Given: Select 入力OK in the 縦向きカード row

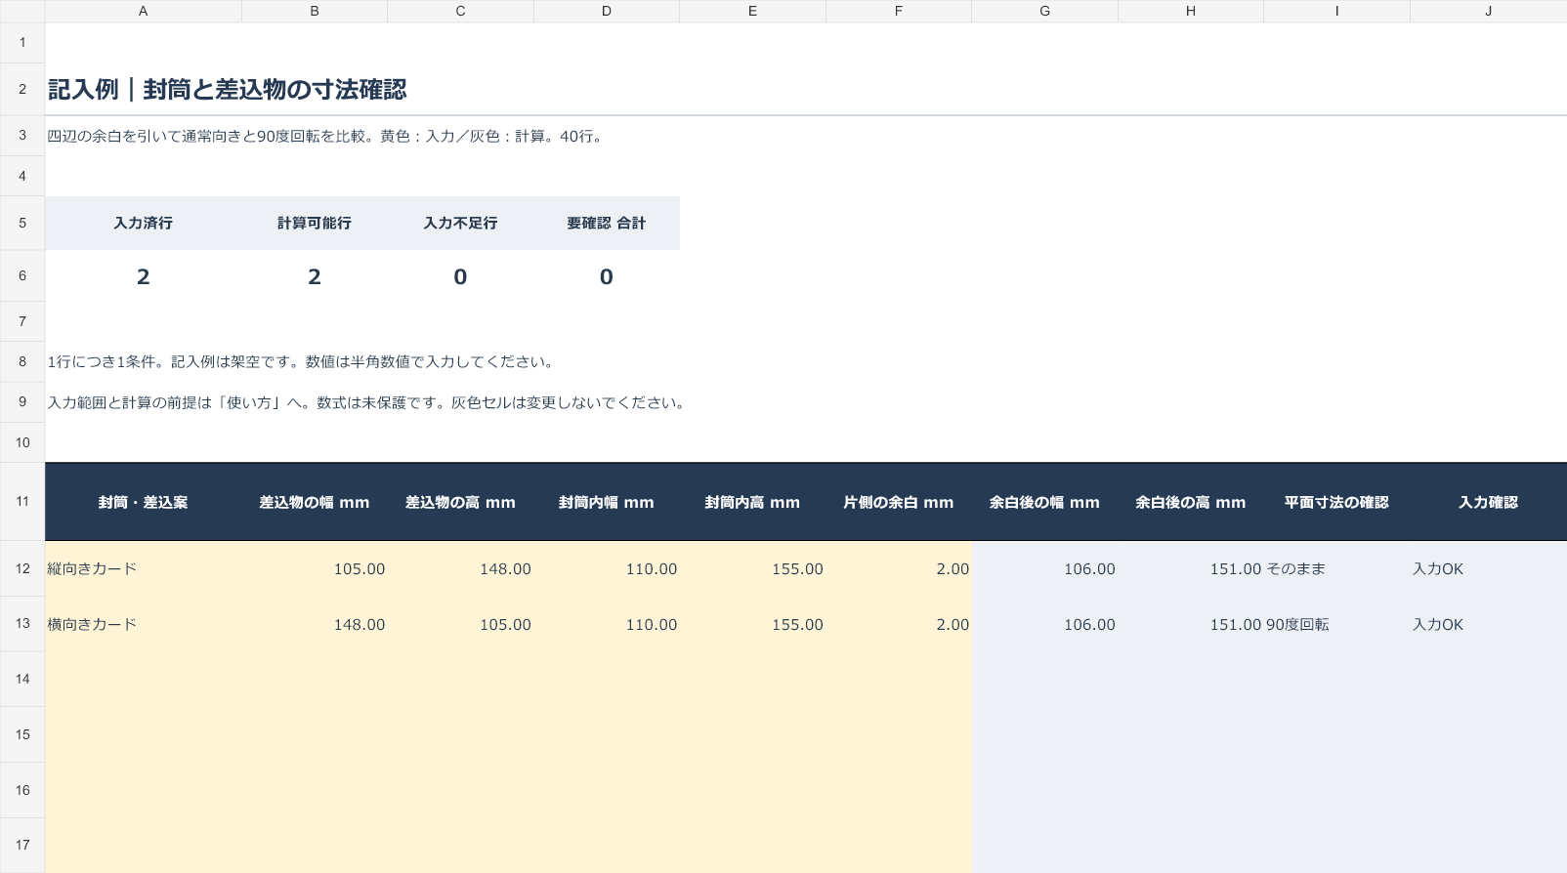Looking at the screenshot, I should click(x=1488, y=568).
